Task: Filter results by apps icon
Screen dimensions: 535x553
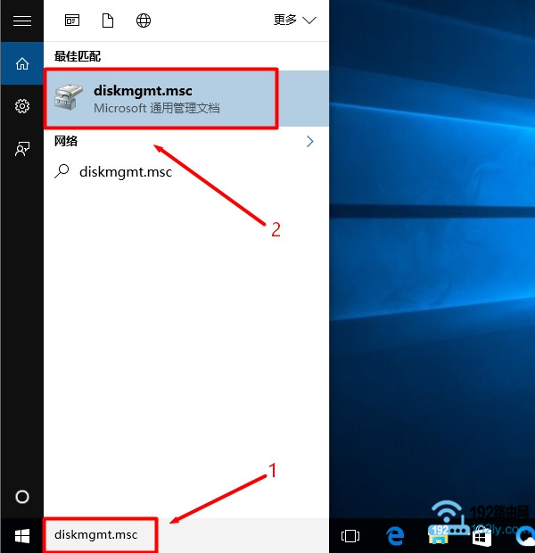Action: coord(72,21)
